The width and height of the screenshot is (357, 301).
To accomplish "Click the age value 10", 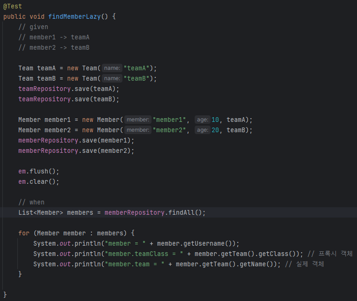I will click(x=215, y=120).
